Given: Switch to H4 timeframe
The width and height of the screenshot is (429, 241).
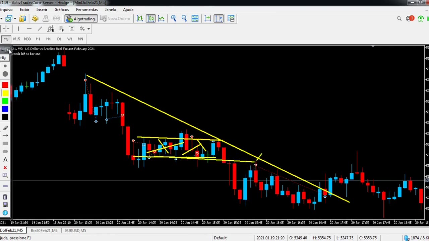Looking at the screenshot, I should [48, 39].
